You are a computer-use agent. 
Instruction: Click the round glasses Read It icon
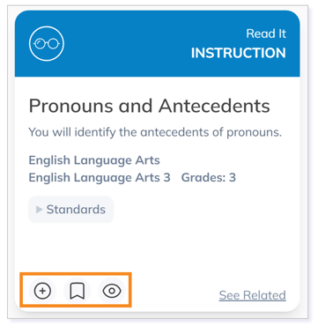pyautogui.click(x=47, y=44)
